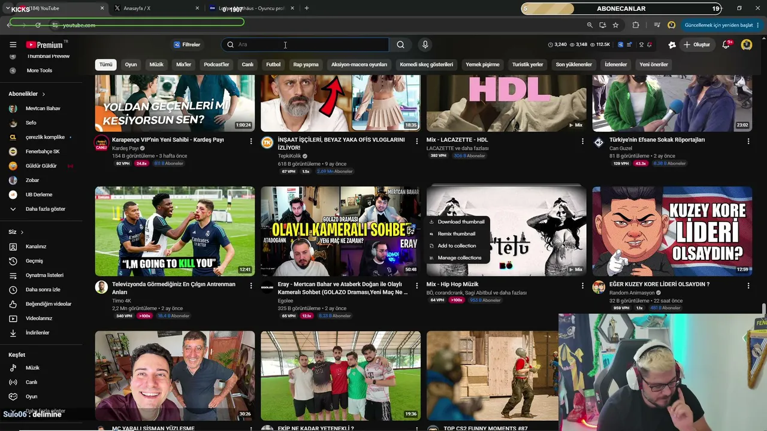Open the Fenerbahçe SK subscription

[41, 151]
